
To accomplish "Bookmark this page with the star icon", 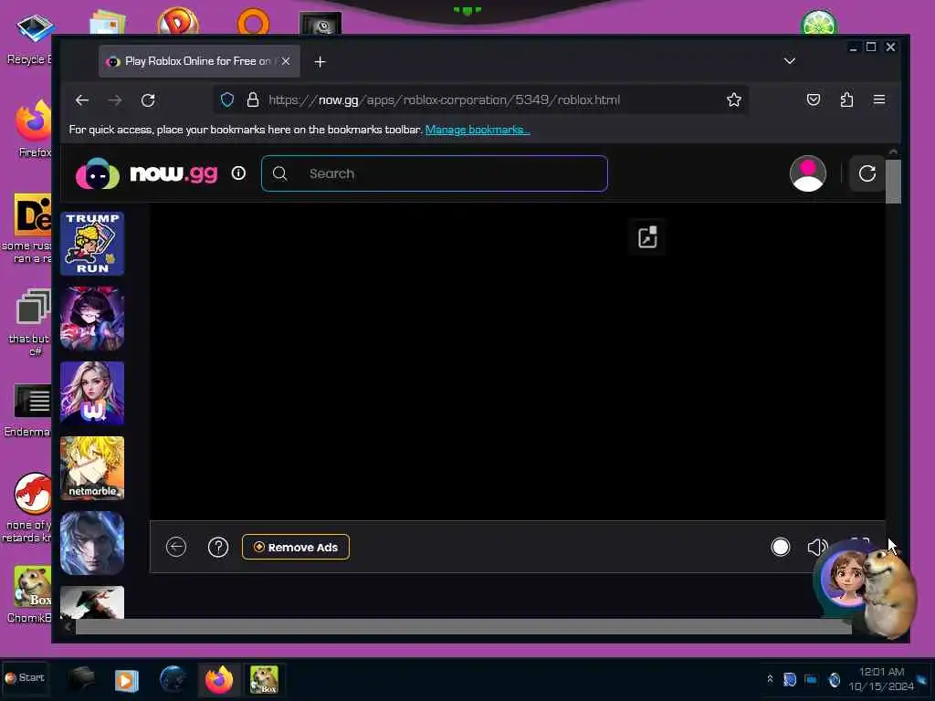I will [x=734, y=99].
